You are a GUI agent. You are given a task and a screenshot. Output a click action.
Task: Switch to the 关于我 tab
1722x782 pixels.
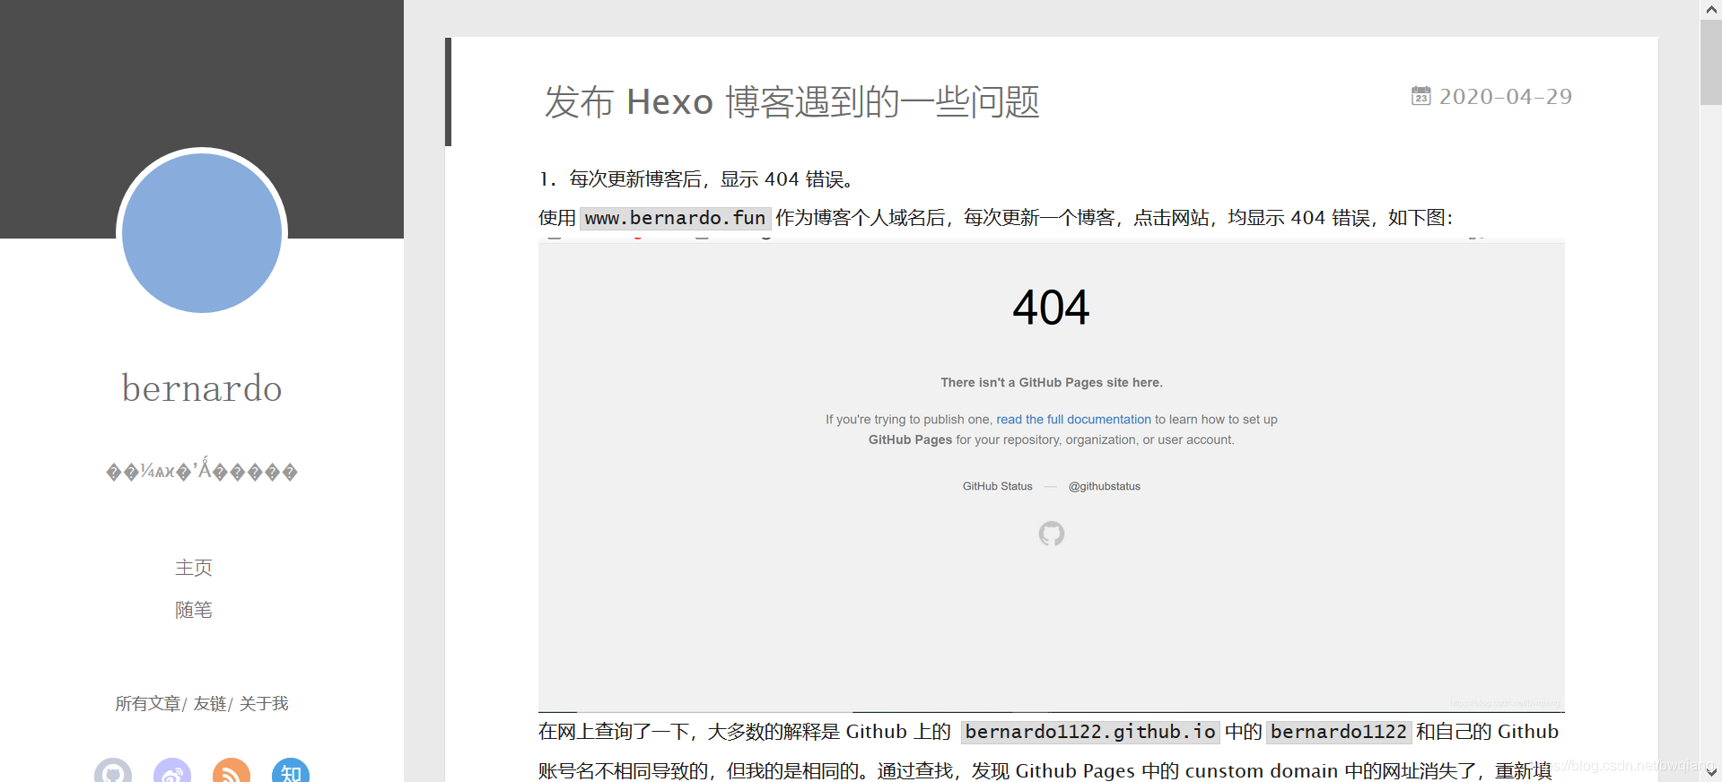264,704
